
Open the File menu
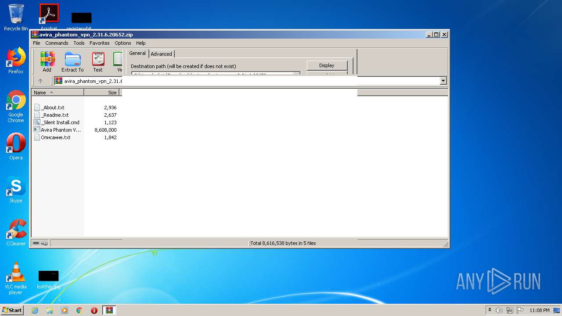[36, 43]
